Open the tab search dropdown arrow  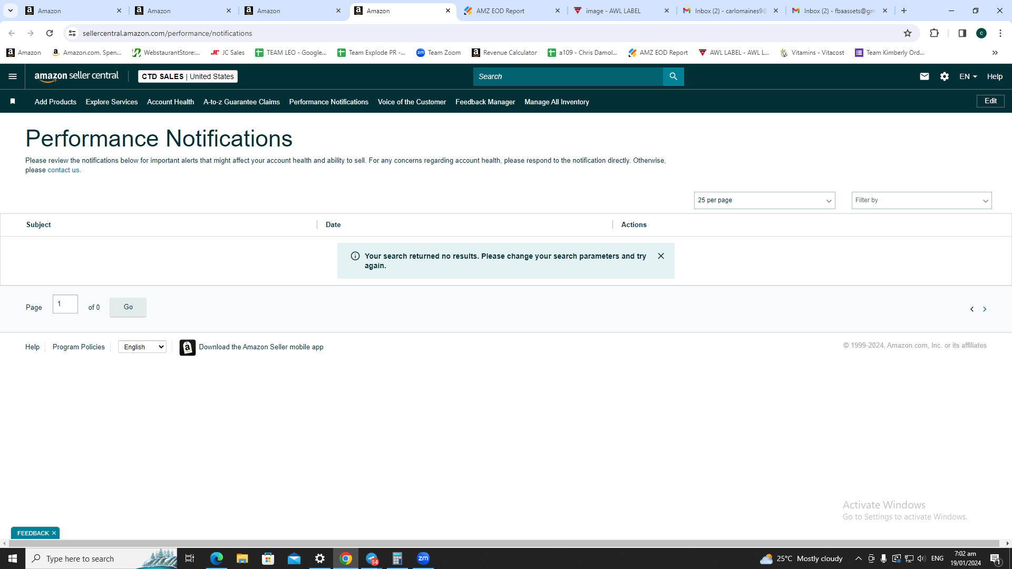pyautogui.click(x=11, y=11)
